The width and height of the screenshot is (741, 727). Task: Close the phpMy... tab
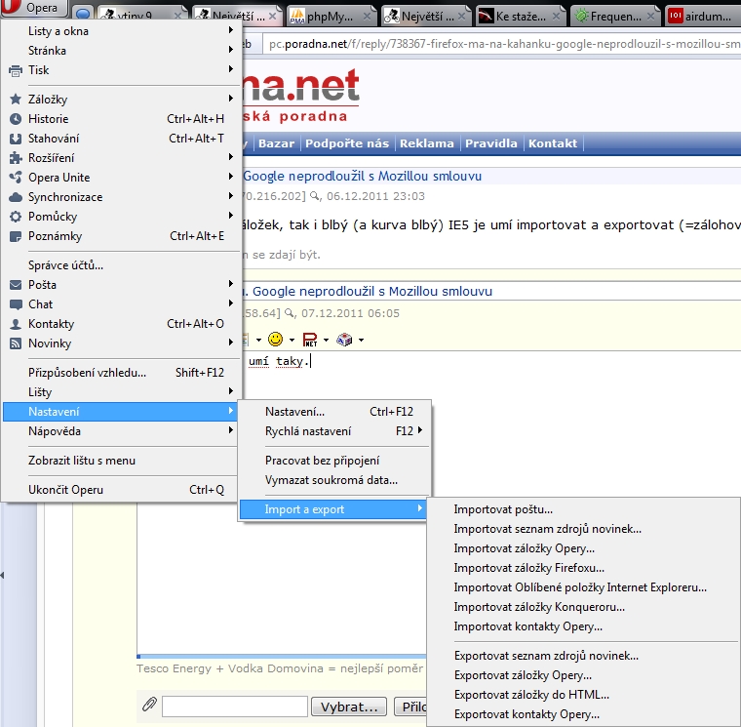click(367, 17)
